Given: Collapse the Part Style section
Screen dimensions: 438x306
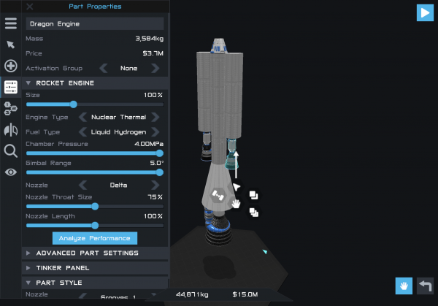Looking at the screenshot, I should (x=29, y=283).
